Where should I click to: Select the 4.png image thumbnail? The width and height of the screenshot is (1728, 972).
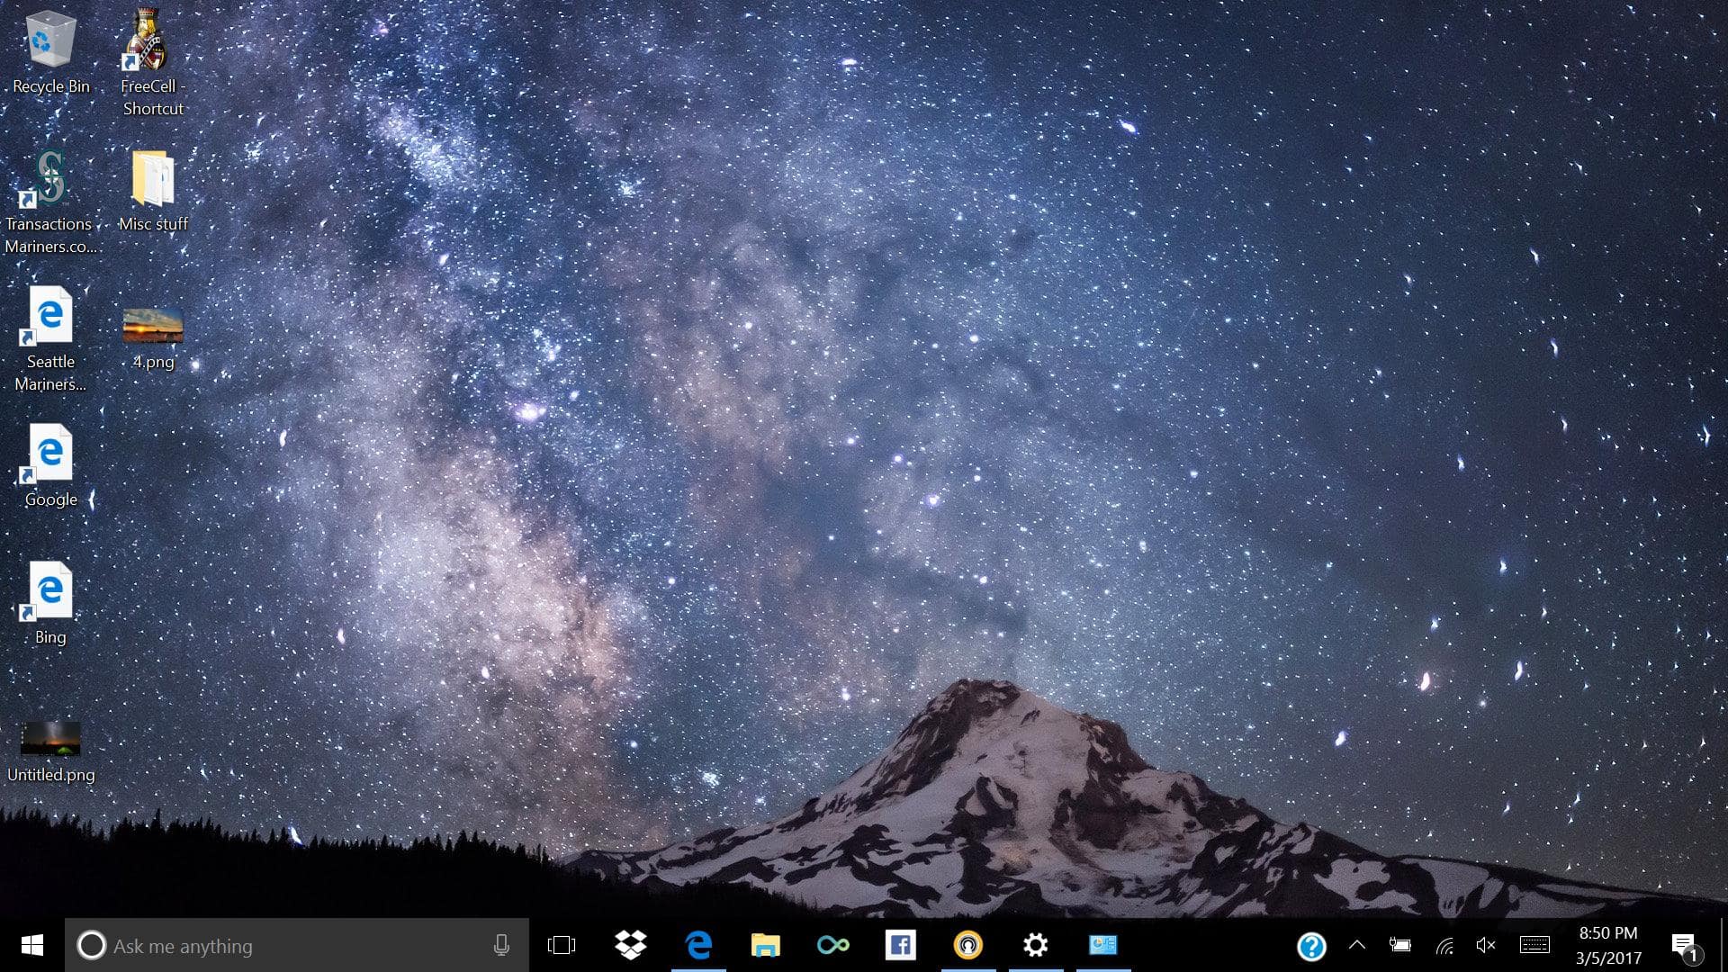click(x=153, y=326)
